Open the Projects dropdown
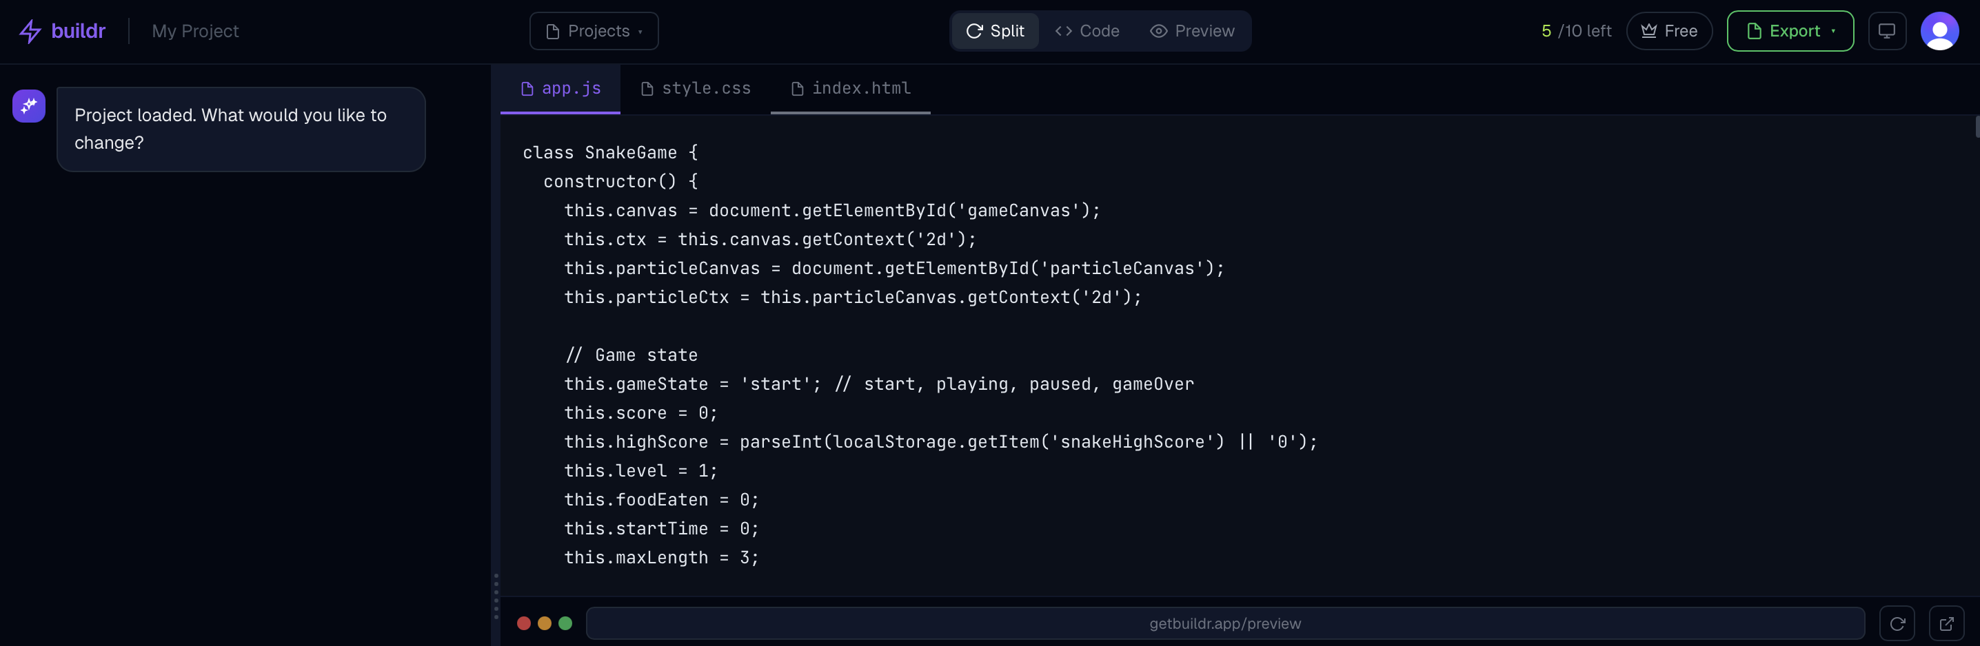Image resolution: width=1980 pixels, height=646 pixels. tap(594, 31)
